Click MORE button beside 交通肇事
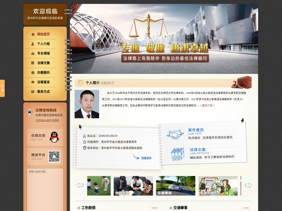 point(246,208)
